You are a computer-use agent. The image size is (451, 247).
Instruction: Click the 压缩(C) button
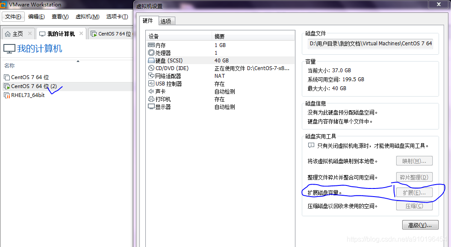point(414,206)
